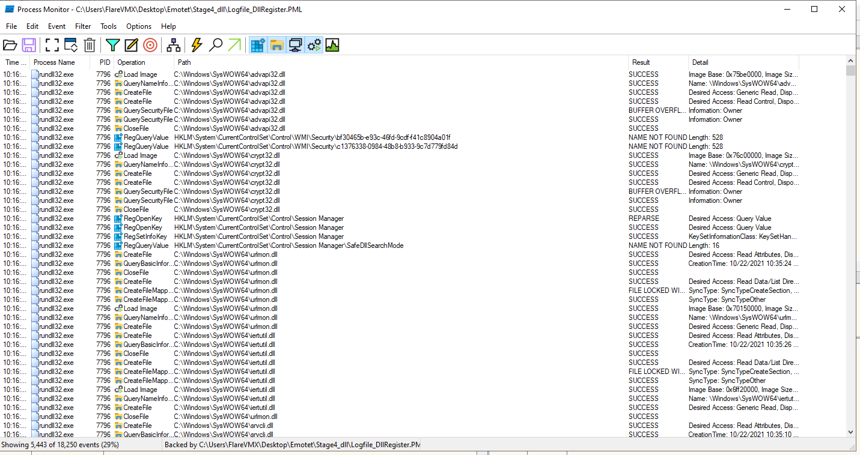Screen dimensions: 860x455
Task: Click the vertical scrollbar down arrow
Action: coord(850,432)
